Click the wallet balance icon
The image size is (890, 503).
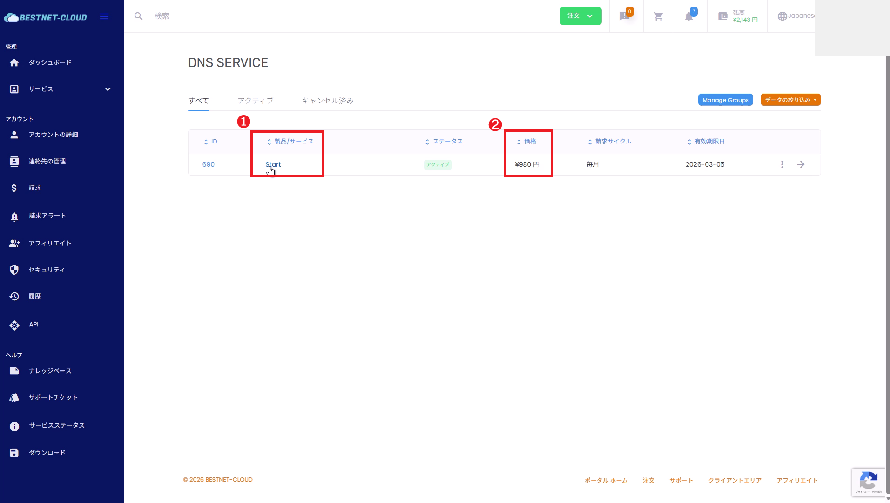pyautogui.click(x=722, y=16)
